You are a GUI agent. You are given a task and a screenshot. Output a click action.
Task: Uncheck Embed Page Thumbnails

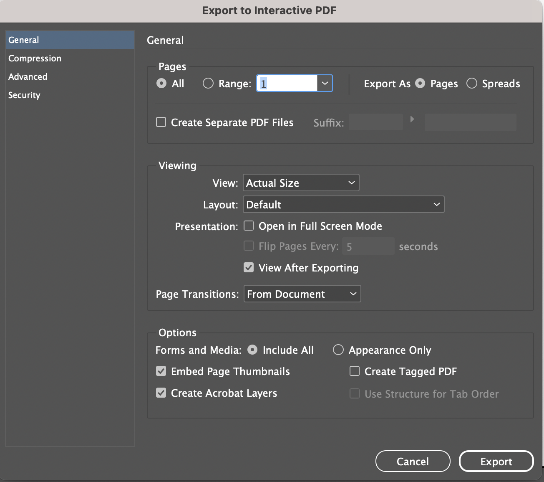coord(161,371)
